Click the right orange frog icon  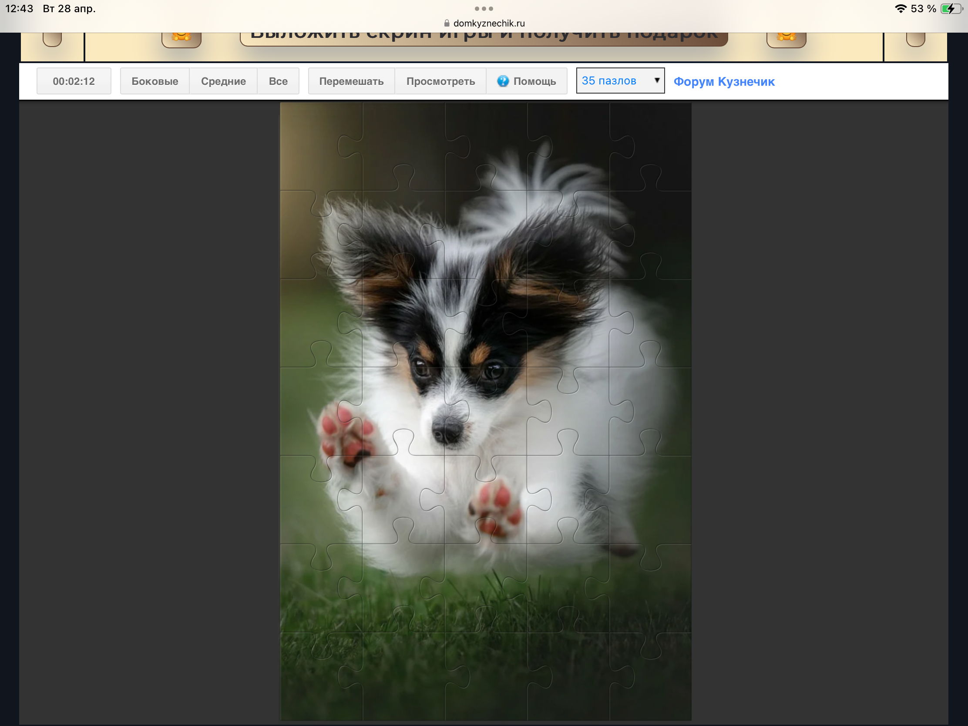[x=786, y=38]
